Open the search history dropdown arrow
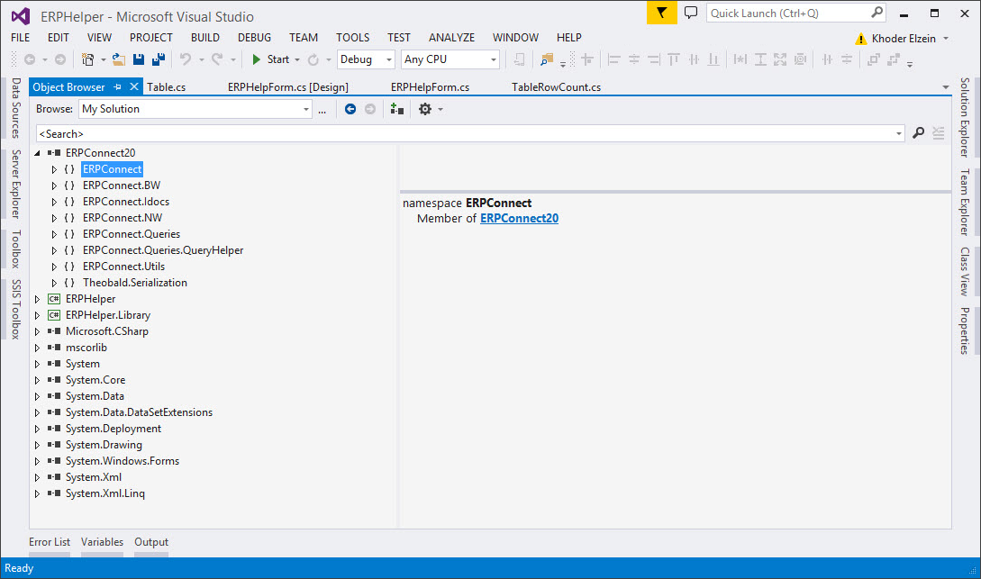This screenshot has width=981, height=579. pos(898,133)
